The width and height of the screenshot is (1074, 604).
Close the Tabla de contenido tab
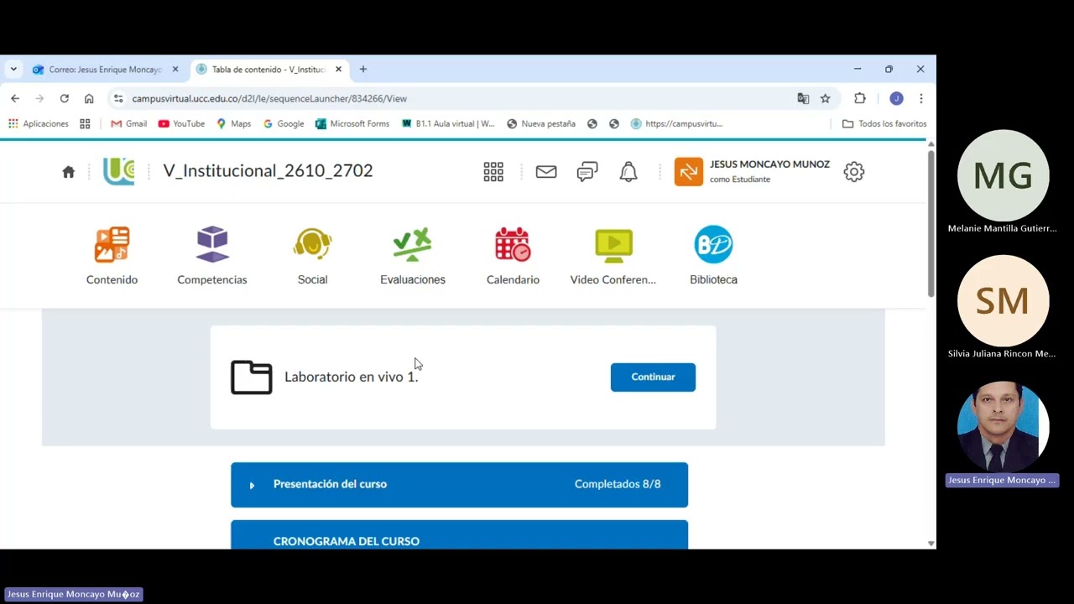point(338,70)
